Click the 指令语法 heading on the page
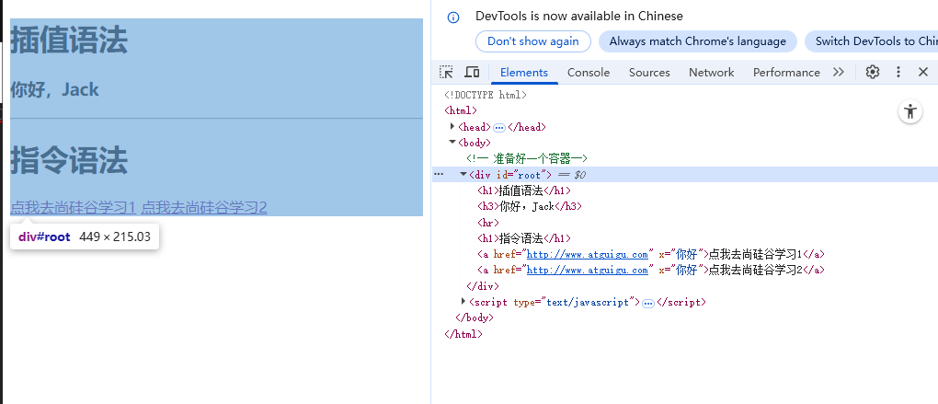This screenshot has width=938, height=404. (69, 160)
